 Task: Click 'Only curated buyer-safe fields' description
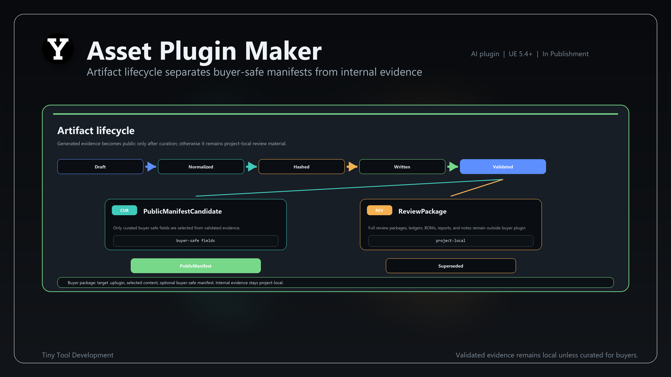tap(177, 228)
